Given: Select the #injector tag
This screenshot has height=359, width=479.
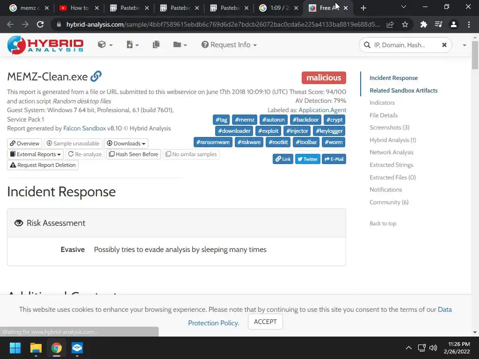Looking at the screenshot, I should tap(297, 131).
